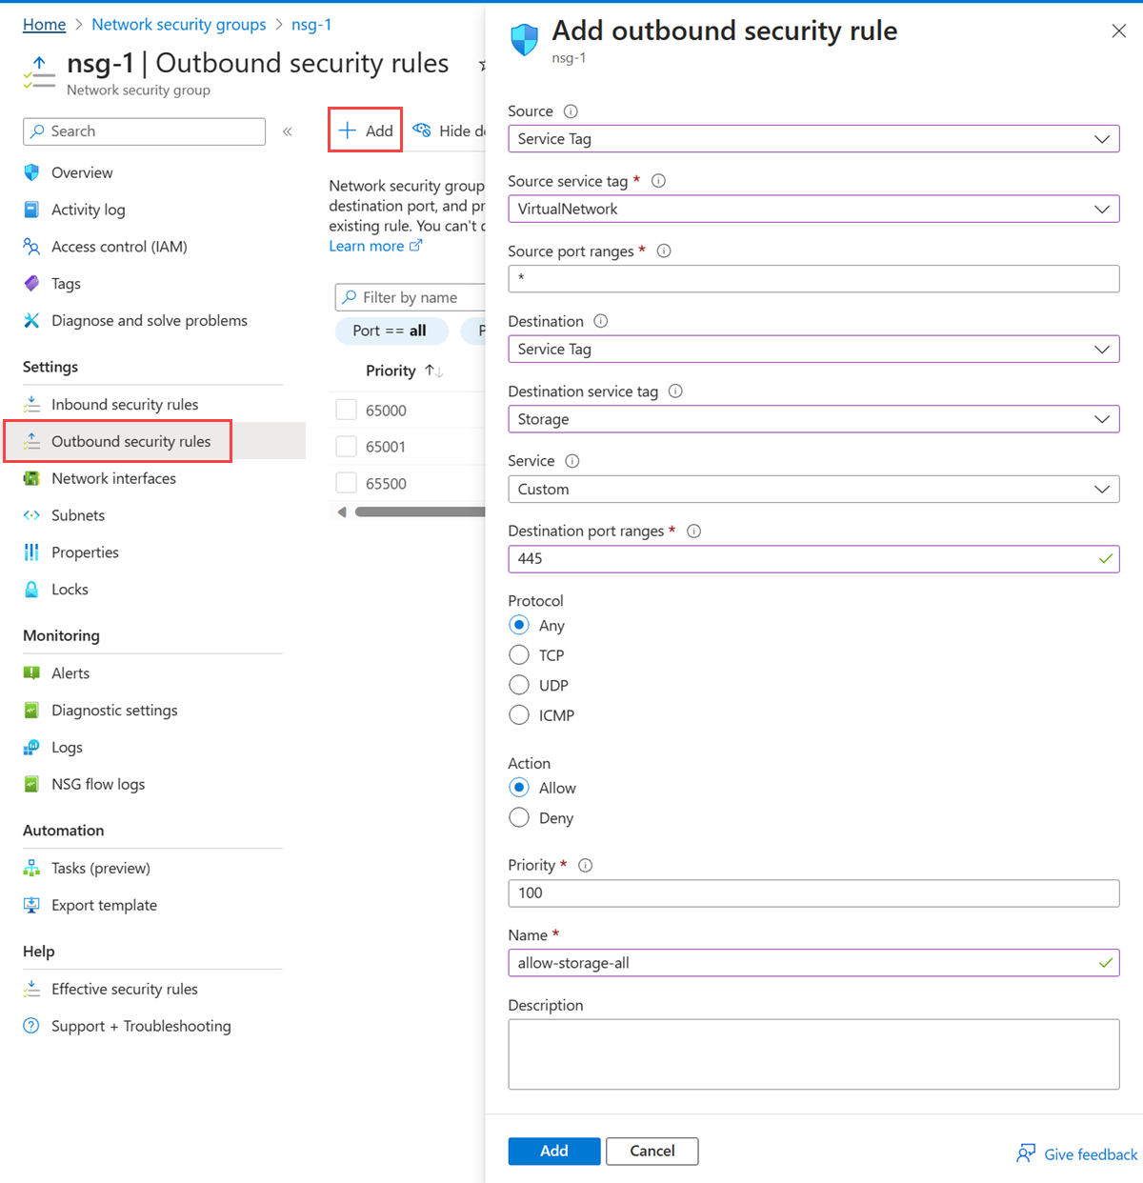Collapse the sidebar with double-chevron icon
This screenshot has height=1183, width=1143.
pyautogui.click(x=288, y=131)
